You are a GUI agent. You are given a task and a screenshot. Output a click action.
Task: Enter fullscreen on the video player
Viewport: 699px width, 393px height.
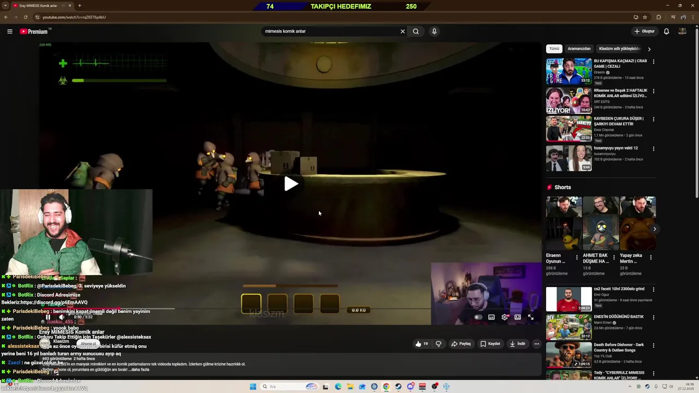pos(531,317)
